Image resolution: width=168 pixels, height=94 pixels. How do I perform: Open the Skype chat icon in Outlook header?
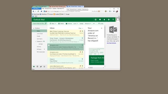(100, 20)
